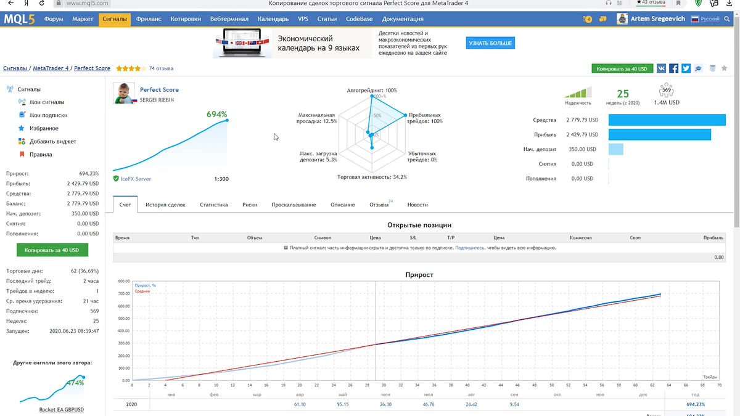740x416 pixels.
Task: Open the IceFX-Server broker link
Action: coord(136,179)
